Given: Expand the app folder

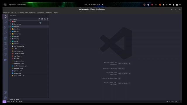Looking at the screenshot, I should pyautogui.click(x=29, y=22).
